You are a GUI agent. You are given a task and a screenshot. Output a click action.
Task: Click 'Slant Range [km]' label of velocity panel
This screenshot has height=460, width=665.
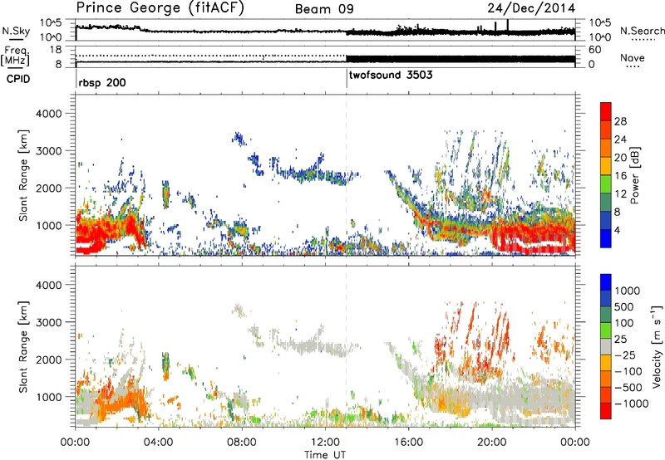click(23, 346)
